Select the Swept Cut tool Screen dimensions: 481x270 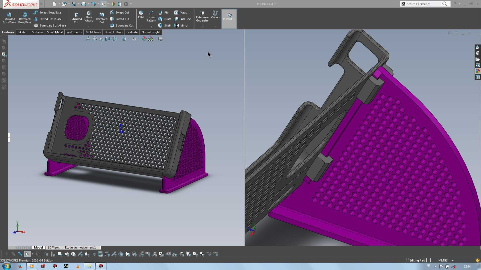pyautogui.click(x=119, y=12)
